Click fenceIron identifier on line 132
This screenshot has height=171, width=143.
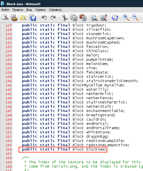97,47
